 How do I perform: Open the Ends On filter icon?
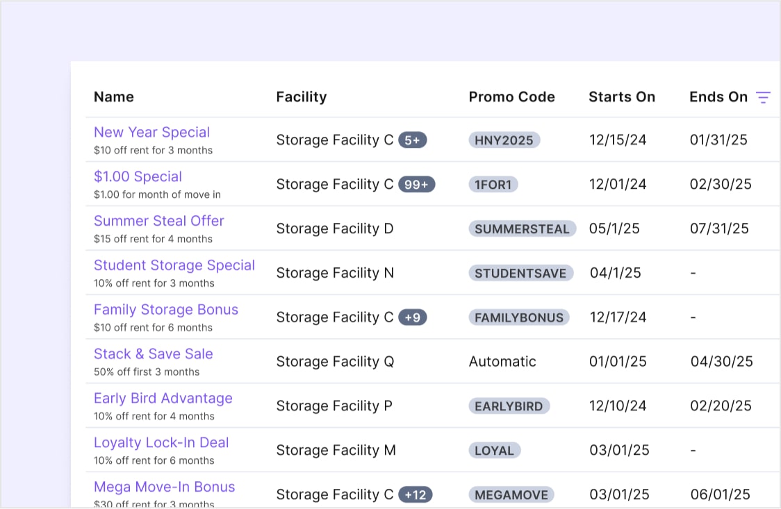click(762, 97)
